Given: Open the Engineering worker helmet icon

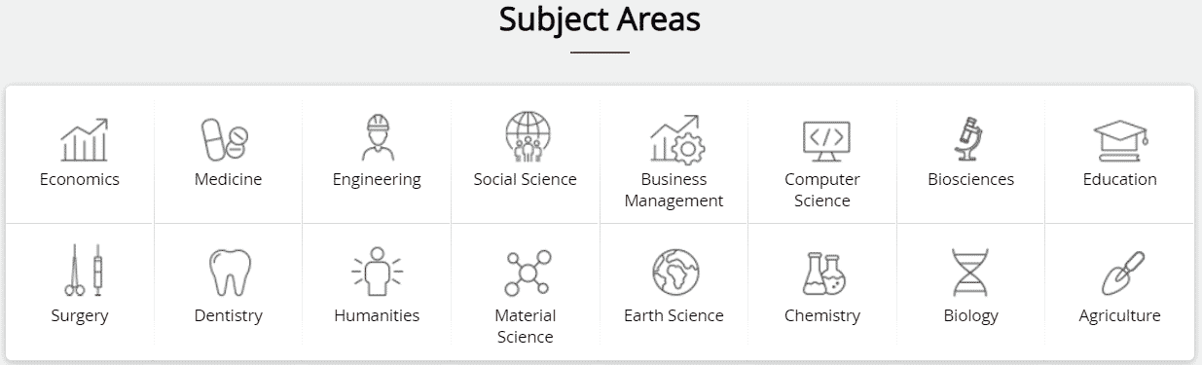Looking at the screenshot, I should click(x=377, y=137).
